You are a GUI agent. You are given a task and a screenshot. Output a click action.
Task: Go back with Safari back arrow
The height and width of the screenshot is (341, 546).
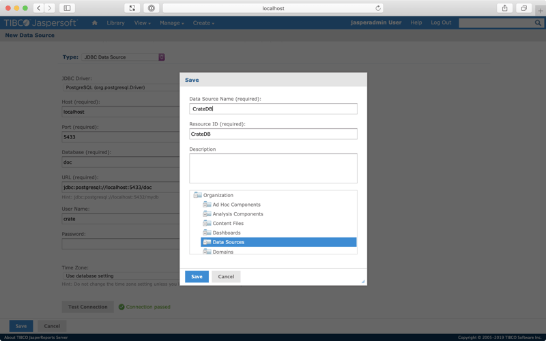(x=39, y=8)
